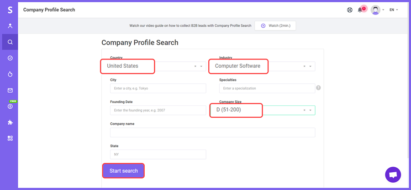Open the prospects person icon in sidebar
Viewport: 411px width, 190px height.
pos(10,26)
